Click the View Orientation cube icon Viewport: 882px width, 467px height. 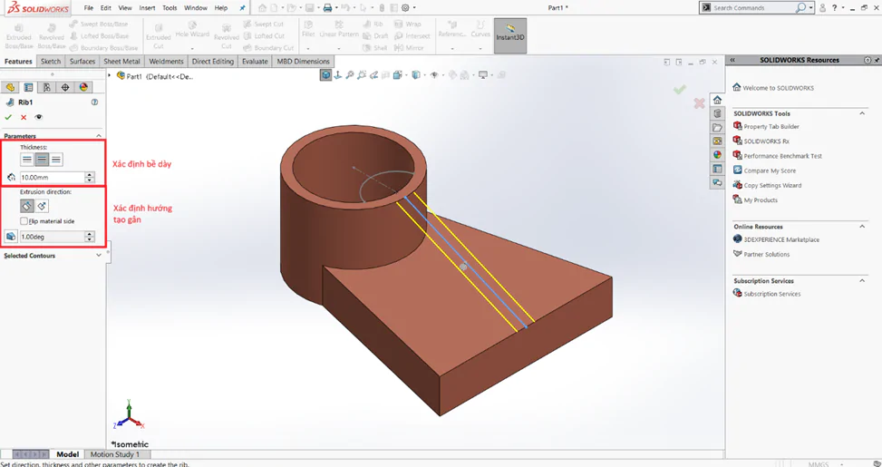point(398,75)
